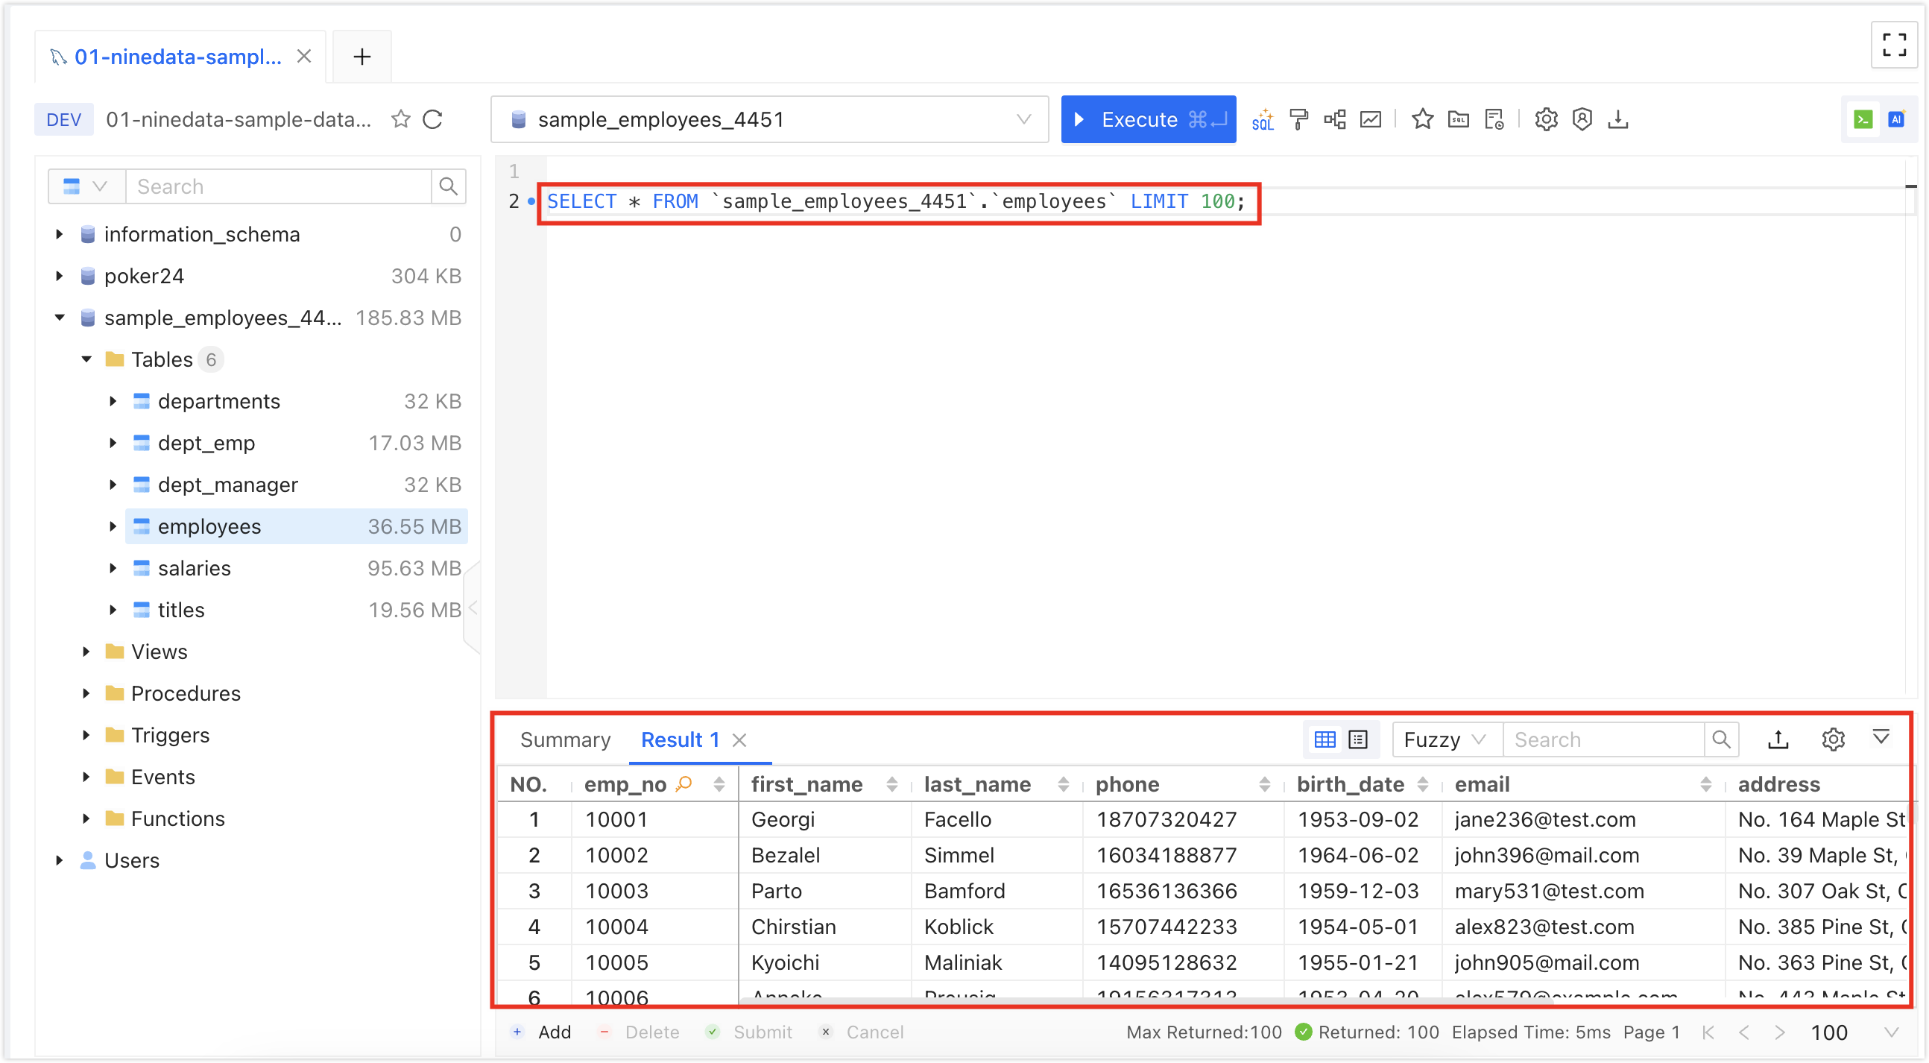Close the 01-ninedata-sampl... tab
Screen dimensions: 1929x1063
pos(303,56)
